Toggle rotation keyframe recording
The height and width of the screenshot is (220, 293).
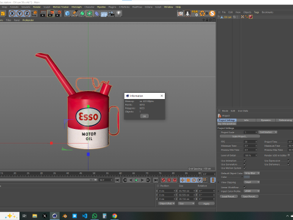(194, 180)
